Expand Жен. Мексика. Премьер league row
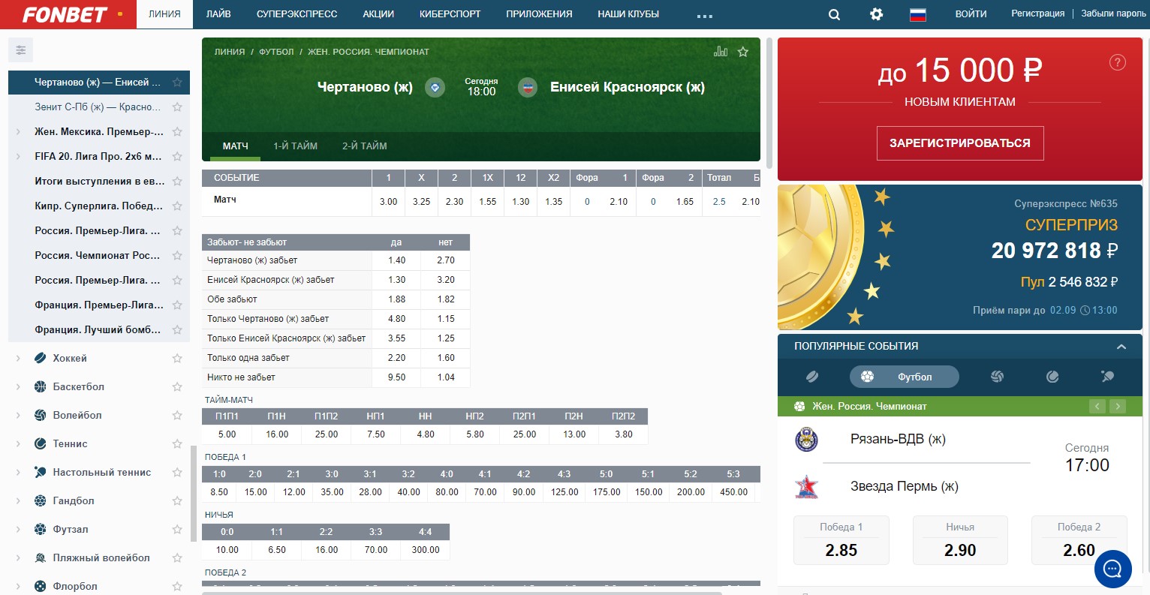Screen dimensions: 1150x595 [x=18, y=132]
